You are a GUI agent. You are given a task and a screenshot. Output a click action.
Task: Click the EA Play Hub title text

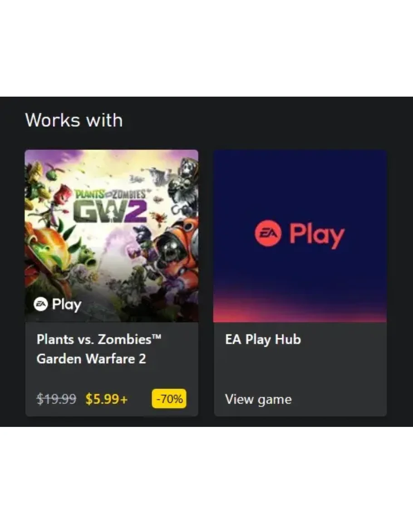(x=263, y=339)
